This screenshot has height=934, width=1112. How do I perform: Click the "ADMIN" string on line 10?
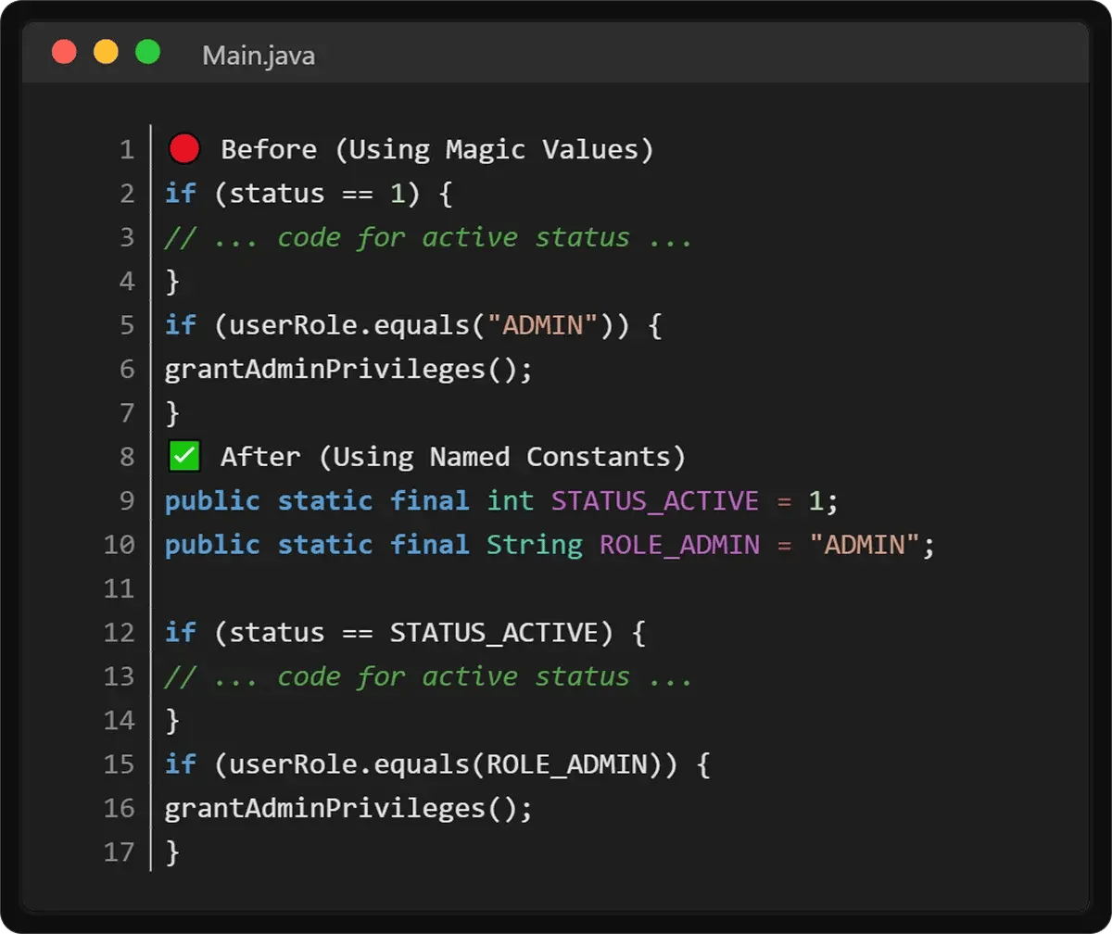point(864,545)
